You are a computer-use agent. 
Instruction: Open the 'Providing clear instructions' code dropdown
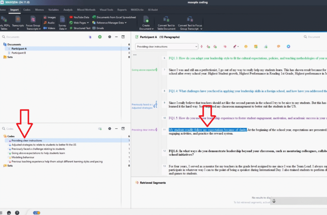[x=196, y=47]
